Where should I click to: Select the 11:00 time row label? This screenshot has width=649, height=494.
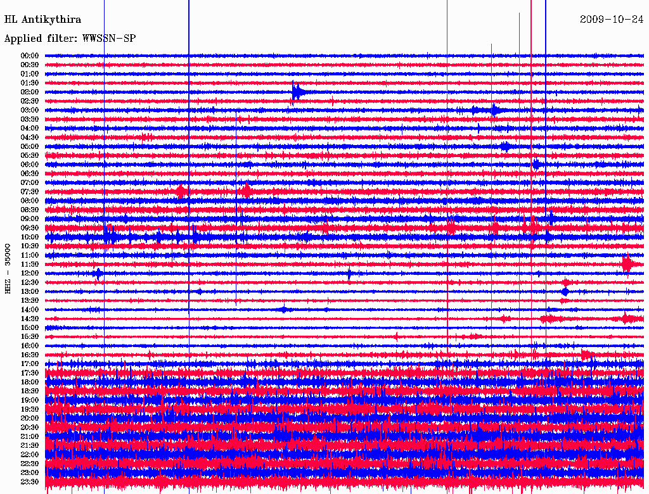pos(30,255)
